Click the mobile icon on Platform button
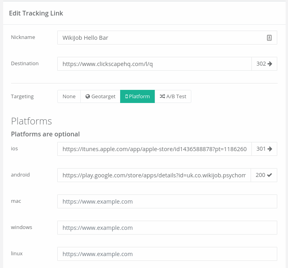The height and width of the screenshot is (268, 288). click(x=126, y=97)
